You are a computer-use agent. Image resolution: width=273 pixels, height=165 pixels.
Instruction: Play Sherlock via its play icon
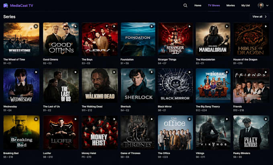[x=152, y=72]
